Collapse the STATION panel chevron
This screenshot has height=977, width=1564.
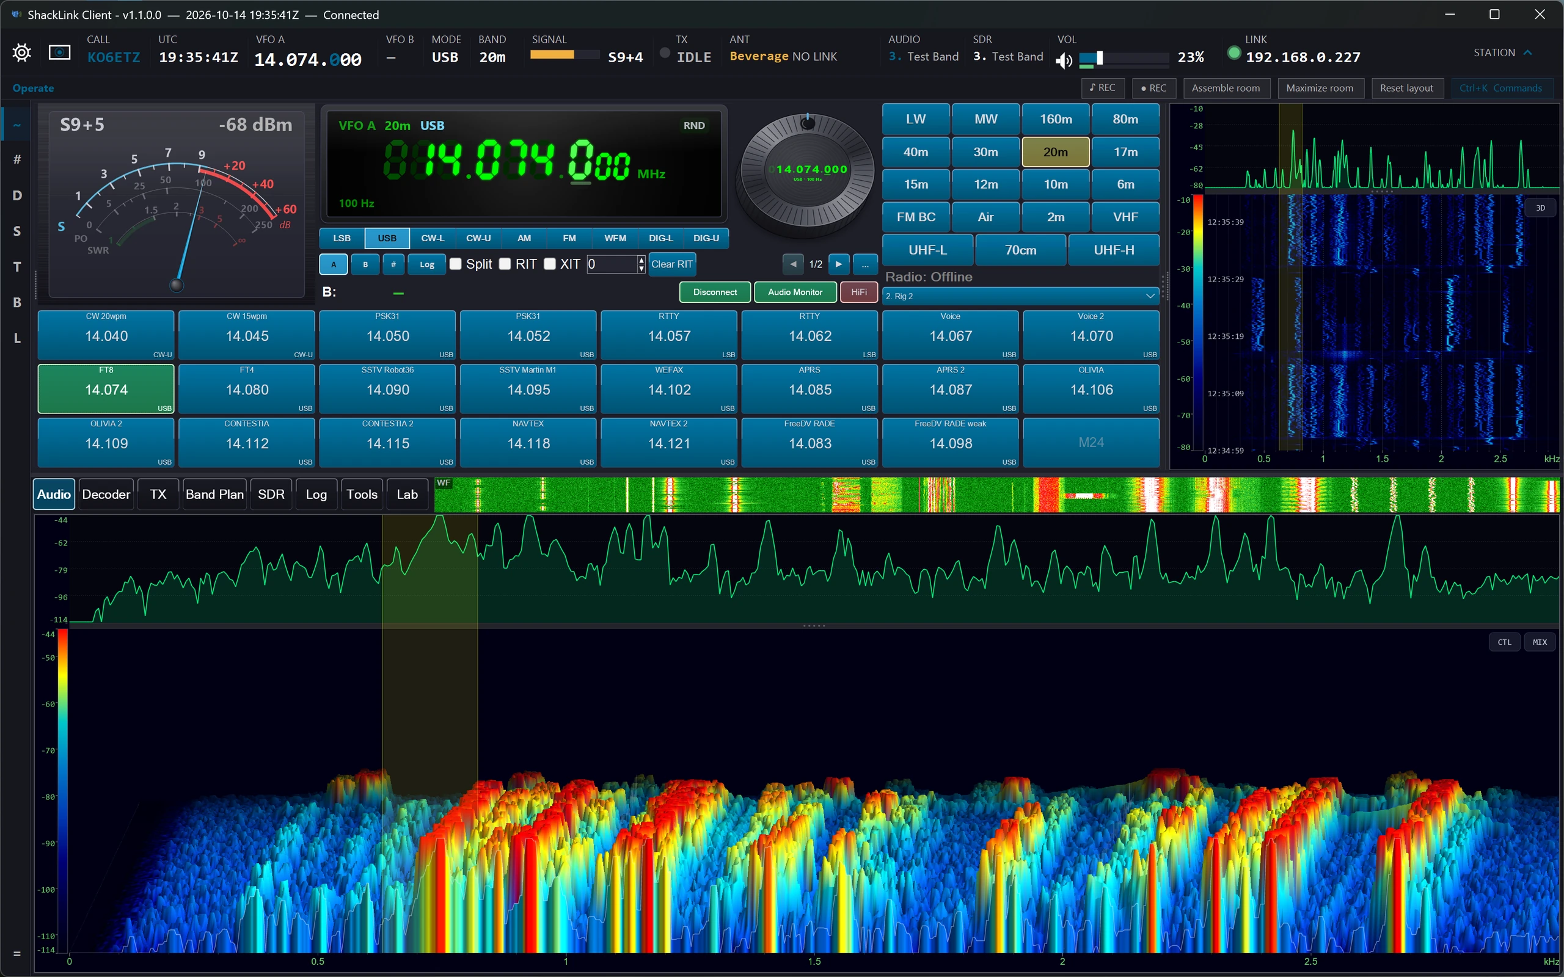pyautogui.click(x=1529, y=53)
